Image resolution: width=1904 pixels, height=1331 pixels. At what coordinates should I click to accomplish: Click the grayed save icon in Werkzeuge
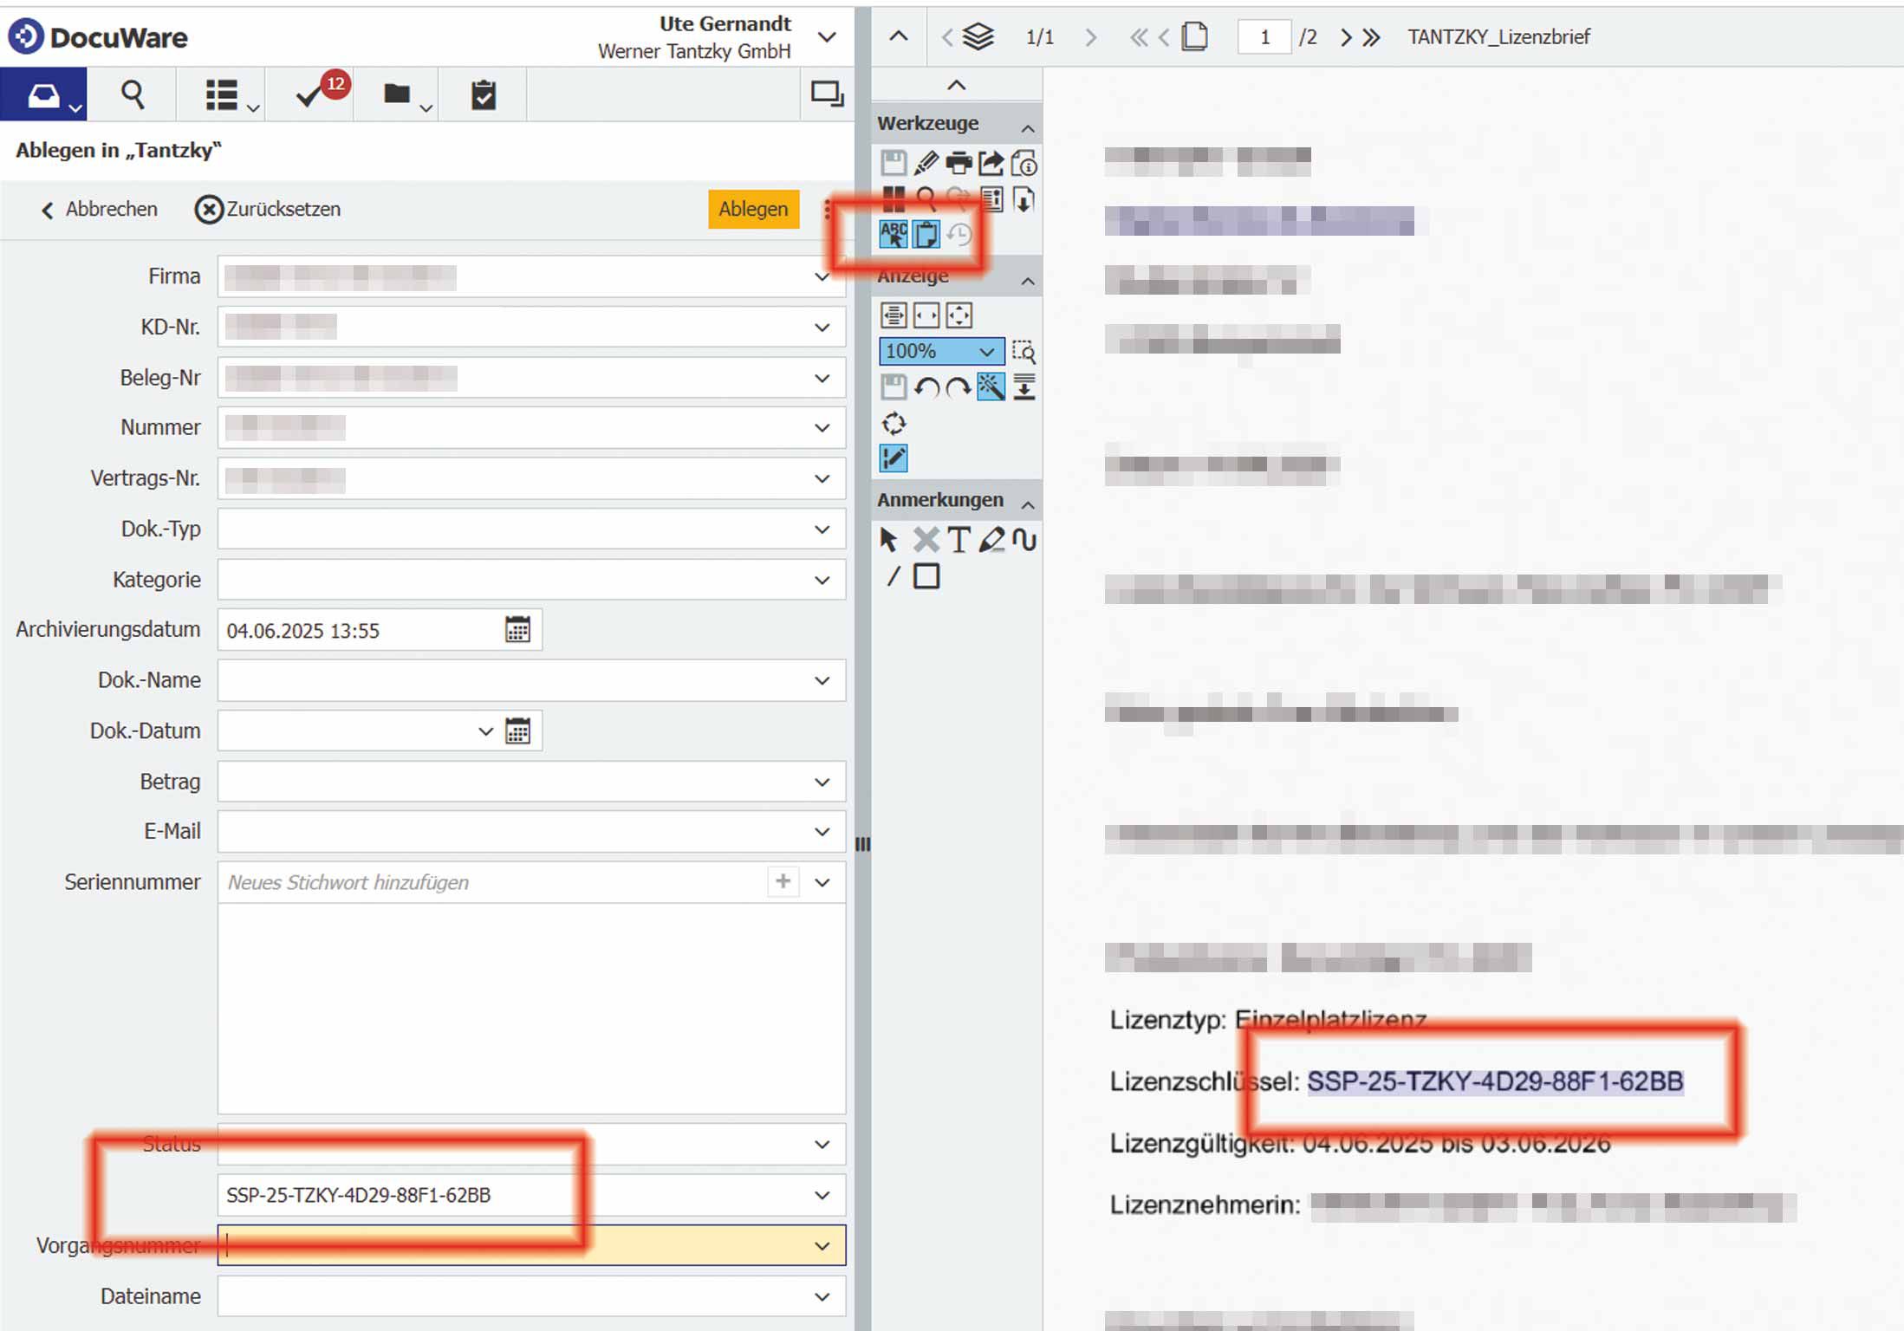pyautogui.click(x=894, y=163)
